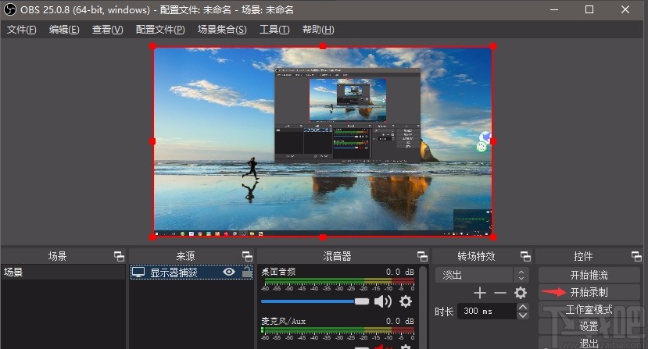
Task: Toggle visibility eye of 显示器捕获 source
Action: (229, 272)
